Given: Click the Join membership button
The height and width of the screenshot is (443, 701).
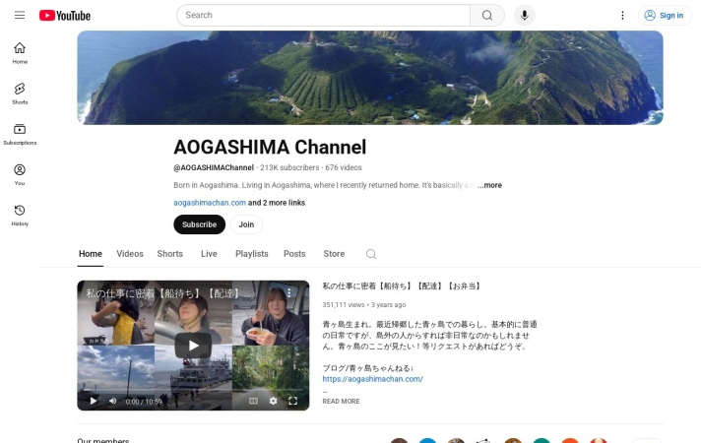Looking at the screenshot, I should [246, 224].
